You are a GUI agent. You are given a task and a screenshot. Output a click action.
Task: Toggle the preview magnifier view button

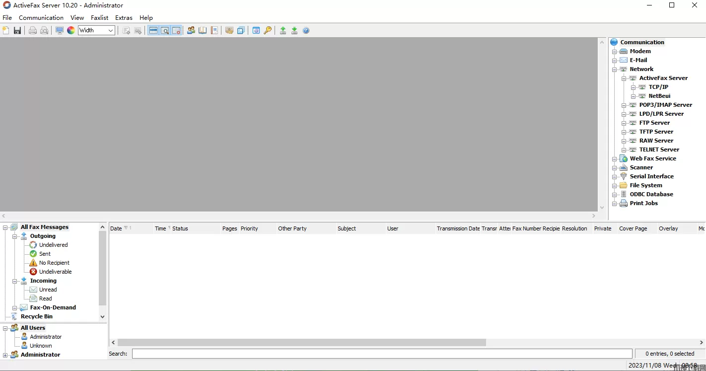click(x=165, y=30)
